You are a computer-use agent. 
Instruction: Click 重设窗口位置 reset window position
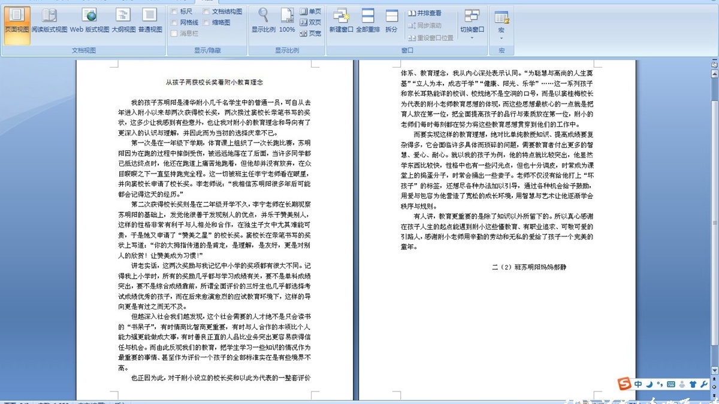point(431,37)
